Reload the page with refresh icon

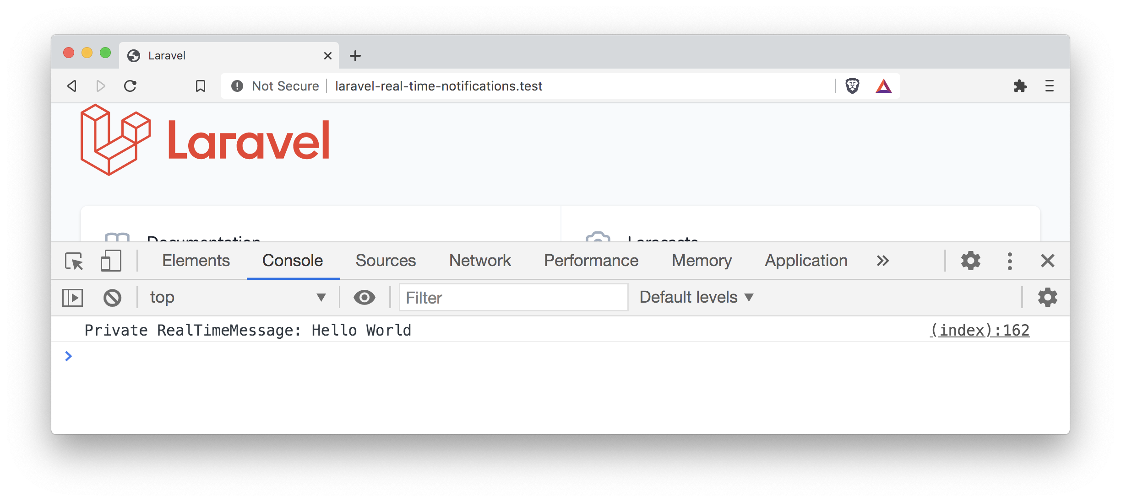coord(131,86)
